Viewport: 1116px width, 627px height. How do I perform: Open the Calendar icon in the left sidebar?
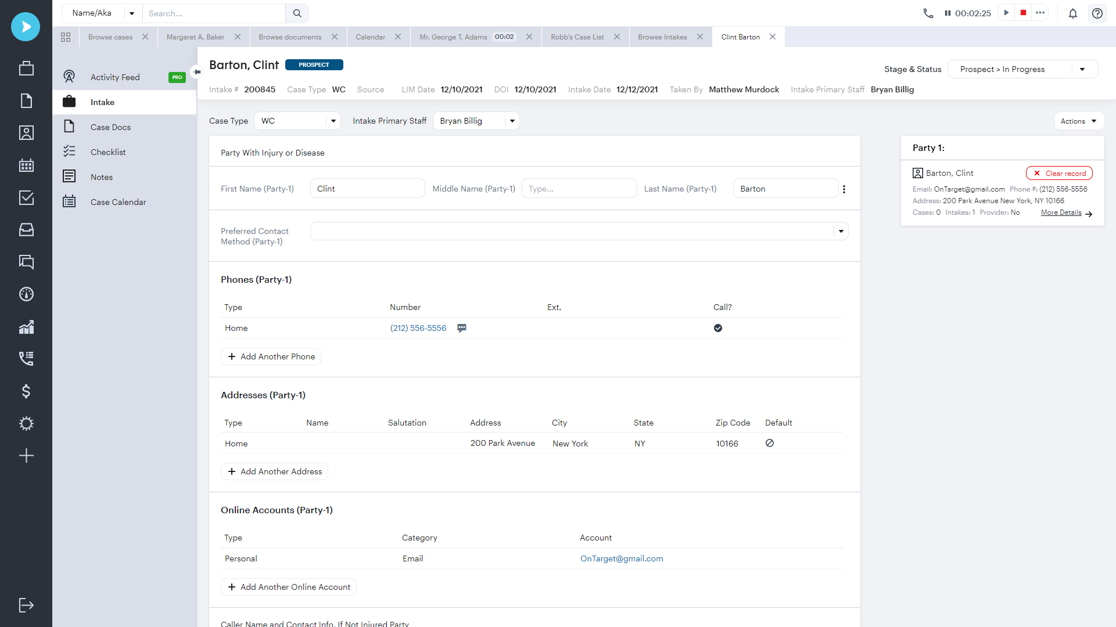pos(26,165)
